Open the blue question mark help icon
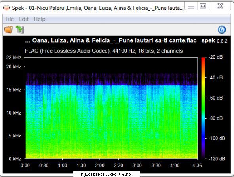 point(222,30)
